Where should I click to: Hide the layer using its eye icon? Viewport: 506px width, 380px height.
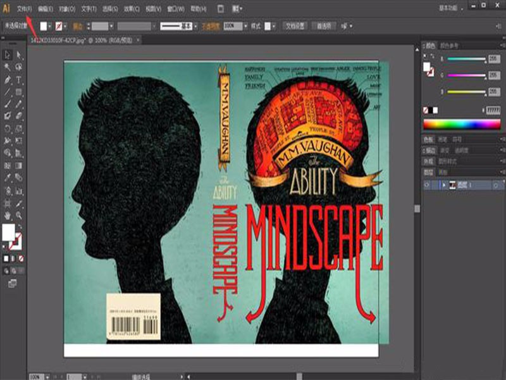click(x=427, y=184)
